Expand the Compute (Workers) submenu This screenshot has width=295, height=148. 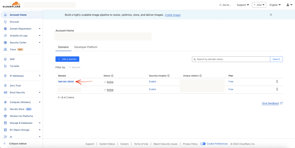coord(40,102)
